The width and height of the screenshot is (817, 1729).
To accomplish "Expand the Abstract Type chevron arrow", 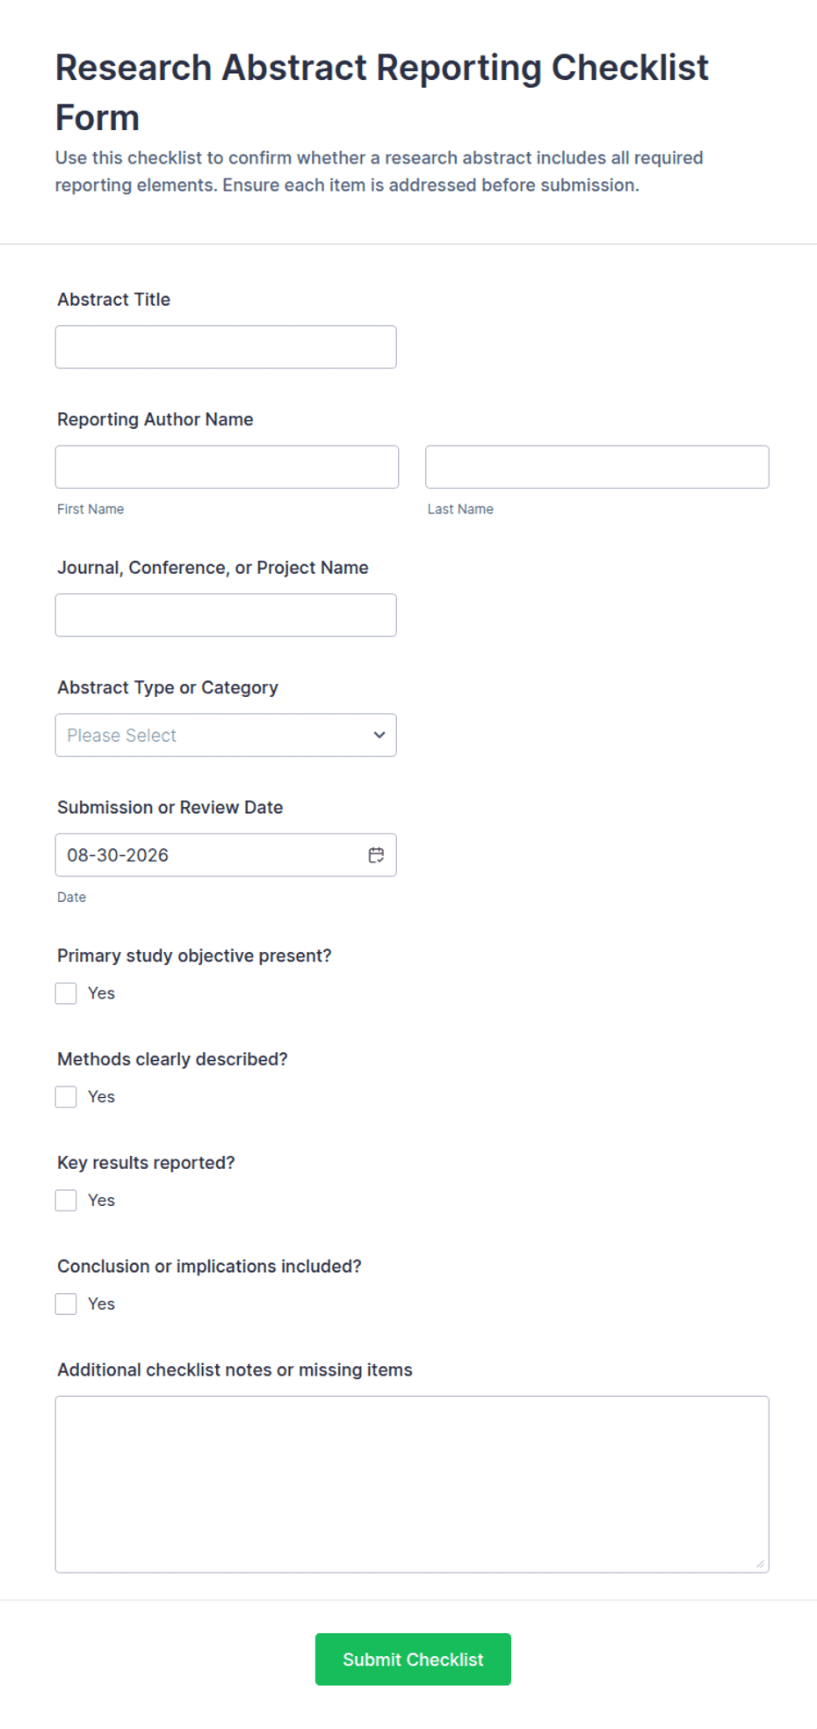I will (x=380, y=735).
